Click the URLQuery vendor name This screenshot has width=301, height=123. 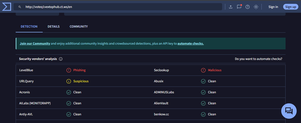click(x=27, y=81)
